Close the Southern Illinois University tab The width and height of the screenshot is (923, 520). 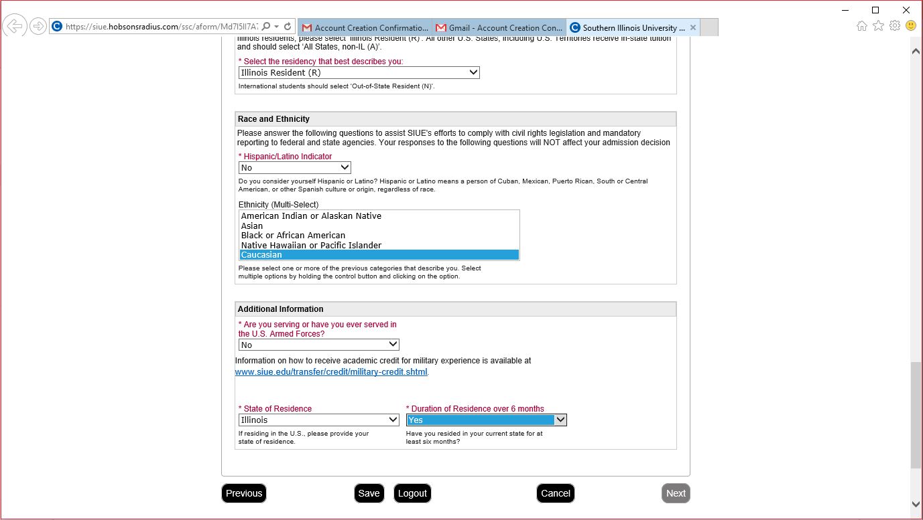pos(693,28)
